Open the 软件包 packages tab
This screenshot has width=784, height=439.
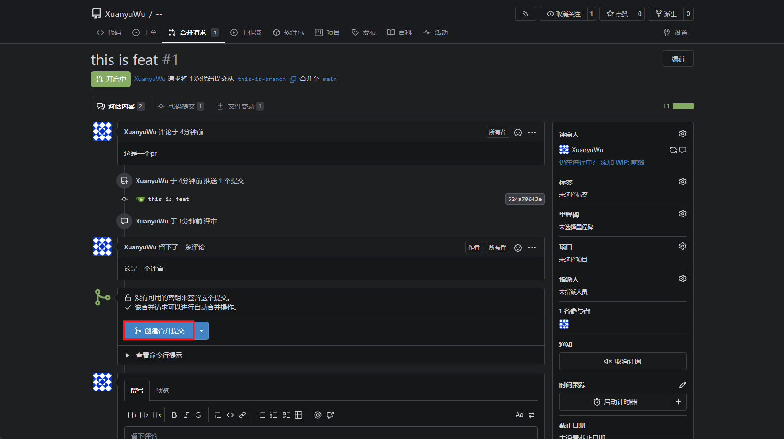(288, 32)
